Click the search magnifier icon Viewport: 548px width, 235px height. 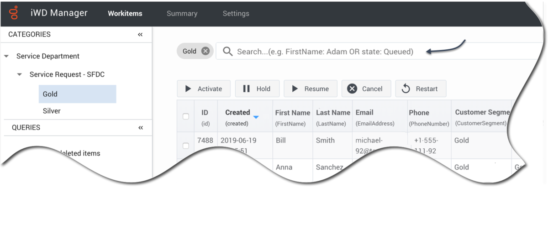[x=227, y=52]
